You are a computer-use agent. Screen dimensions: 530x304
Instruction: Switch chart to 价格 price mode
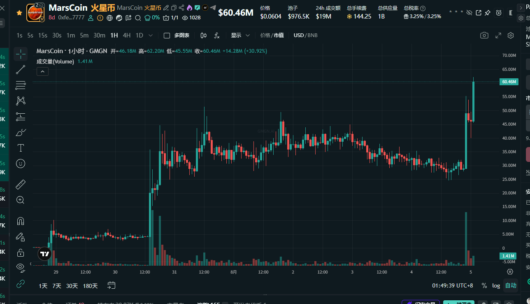(265, 35)
